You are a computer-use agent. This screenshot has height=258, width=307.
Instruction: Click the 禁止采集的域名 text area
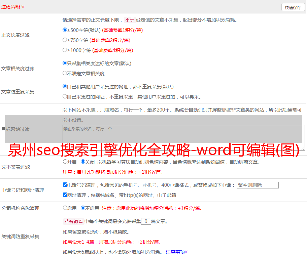(183, 137)
